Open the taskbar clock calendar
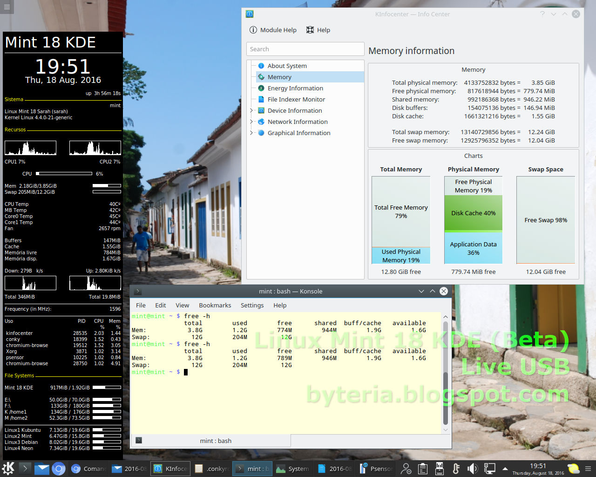This screenshot has height=477, width=596. click(x=538, y=469)
